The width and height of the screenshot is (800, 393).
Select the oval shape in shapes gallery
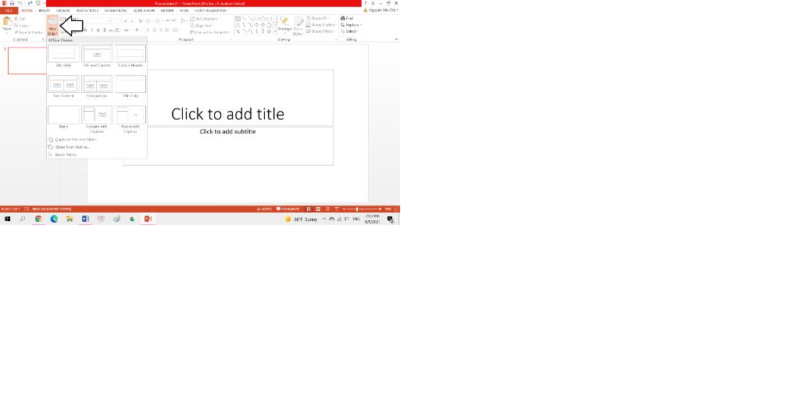click(x=262, y=19)
